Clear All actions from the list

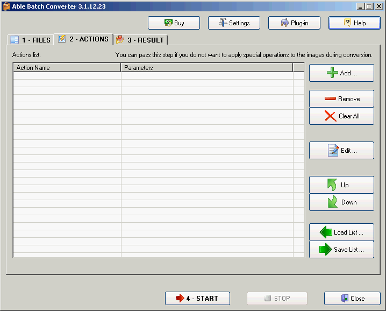341,116
